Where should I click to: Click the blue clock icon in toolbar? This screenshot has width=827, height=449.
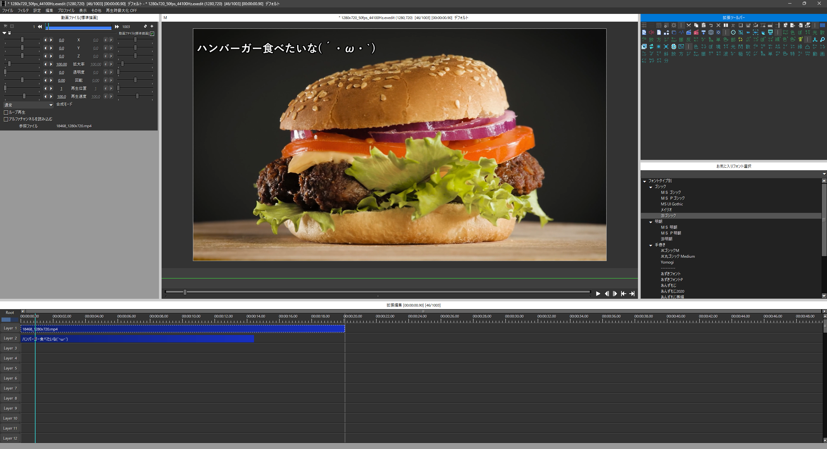733,32
